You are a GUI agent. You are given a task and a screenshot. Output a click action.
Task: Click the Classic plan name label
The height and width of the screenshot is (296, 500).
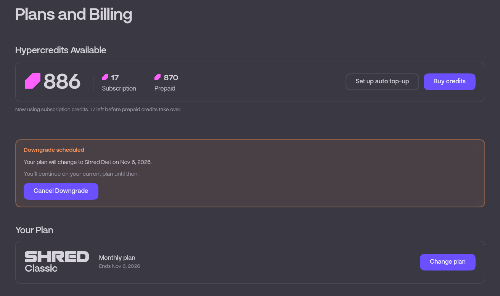tap(41, 268)
